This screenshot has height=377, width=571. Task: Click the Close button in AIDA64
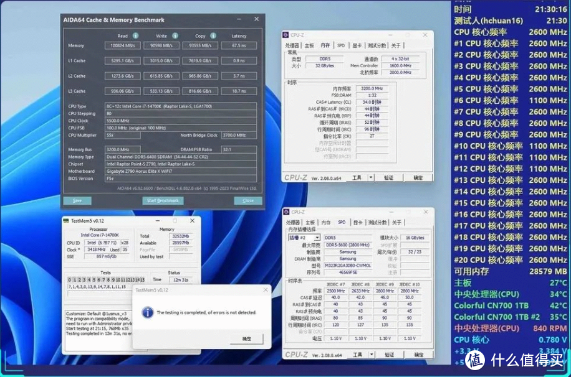(248, 201)
